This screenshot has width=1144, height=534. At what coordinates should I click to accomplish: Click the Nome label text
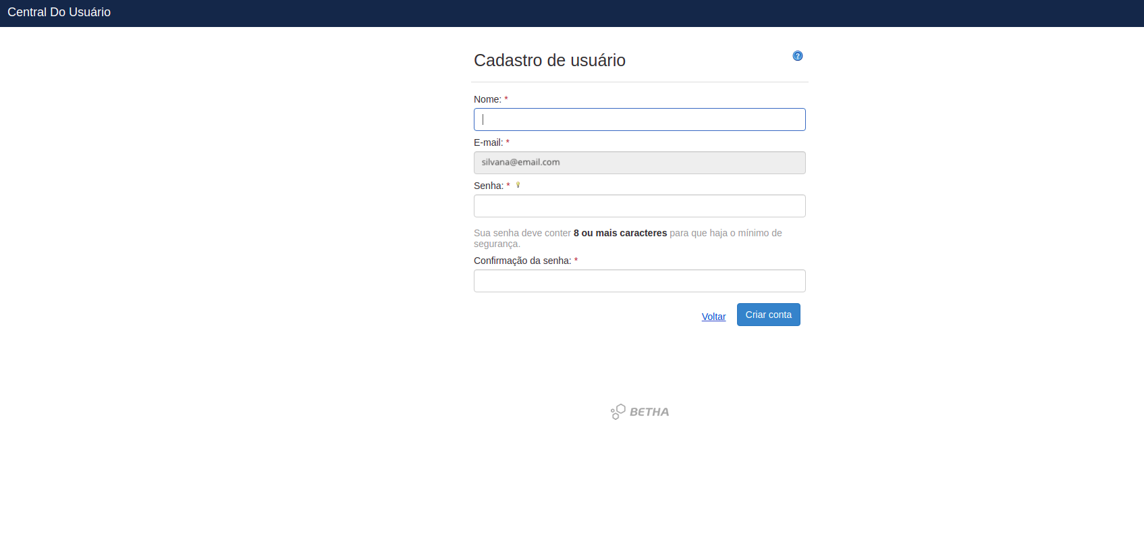(487, 99)
